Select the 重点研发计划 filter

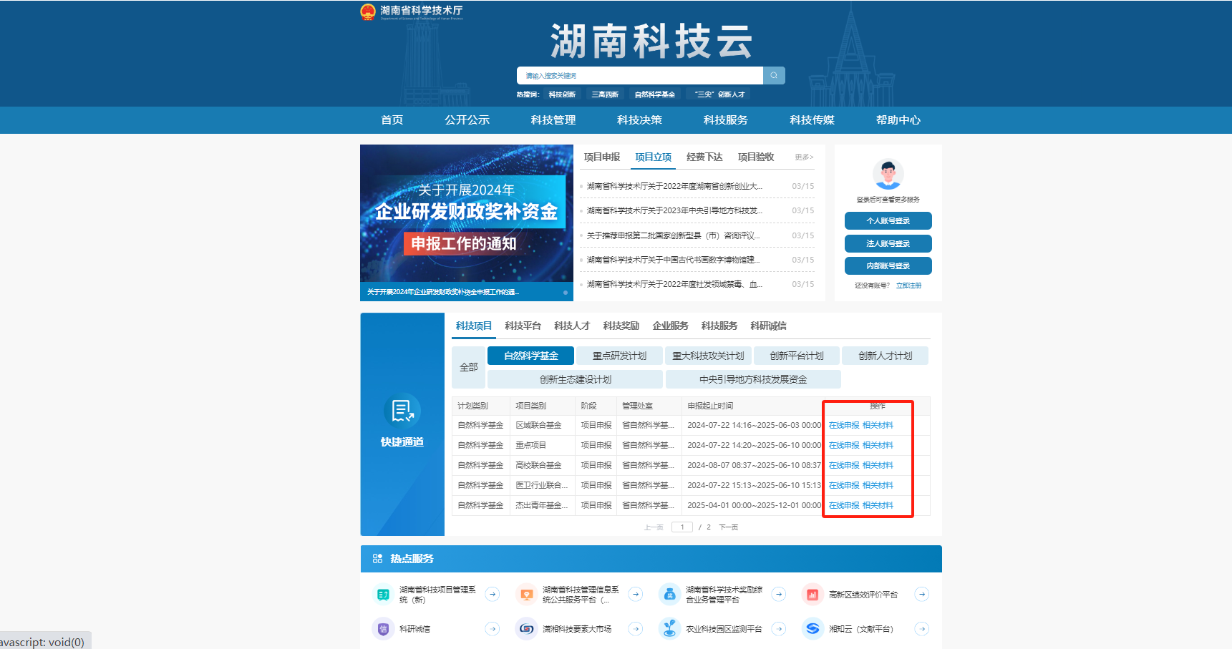pyautogui.click(x=619, y=356)
